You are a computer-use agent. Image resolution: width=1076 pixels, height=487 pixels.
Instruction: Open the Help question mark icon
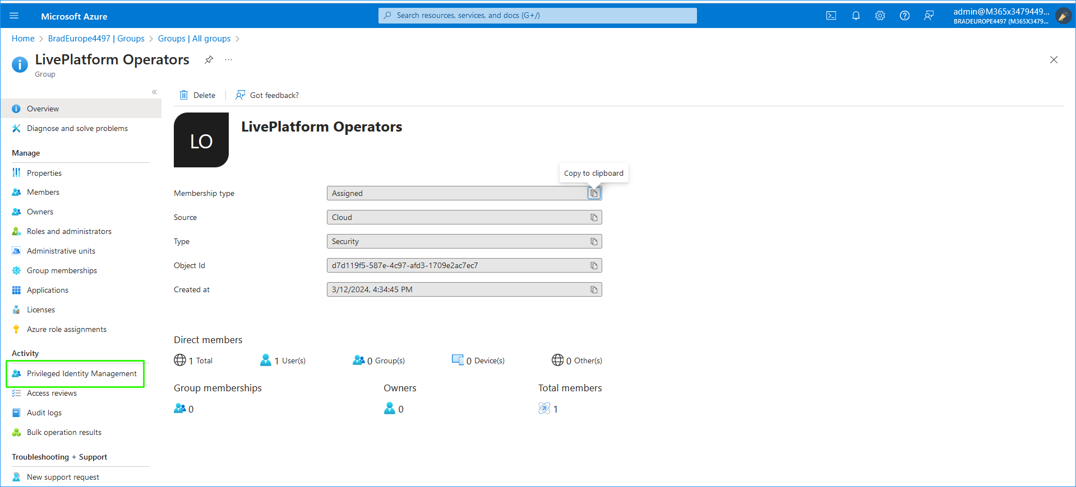[x=904, y=16]
